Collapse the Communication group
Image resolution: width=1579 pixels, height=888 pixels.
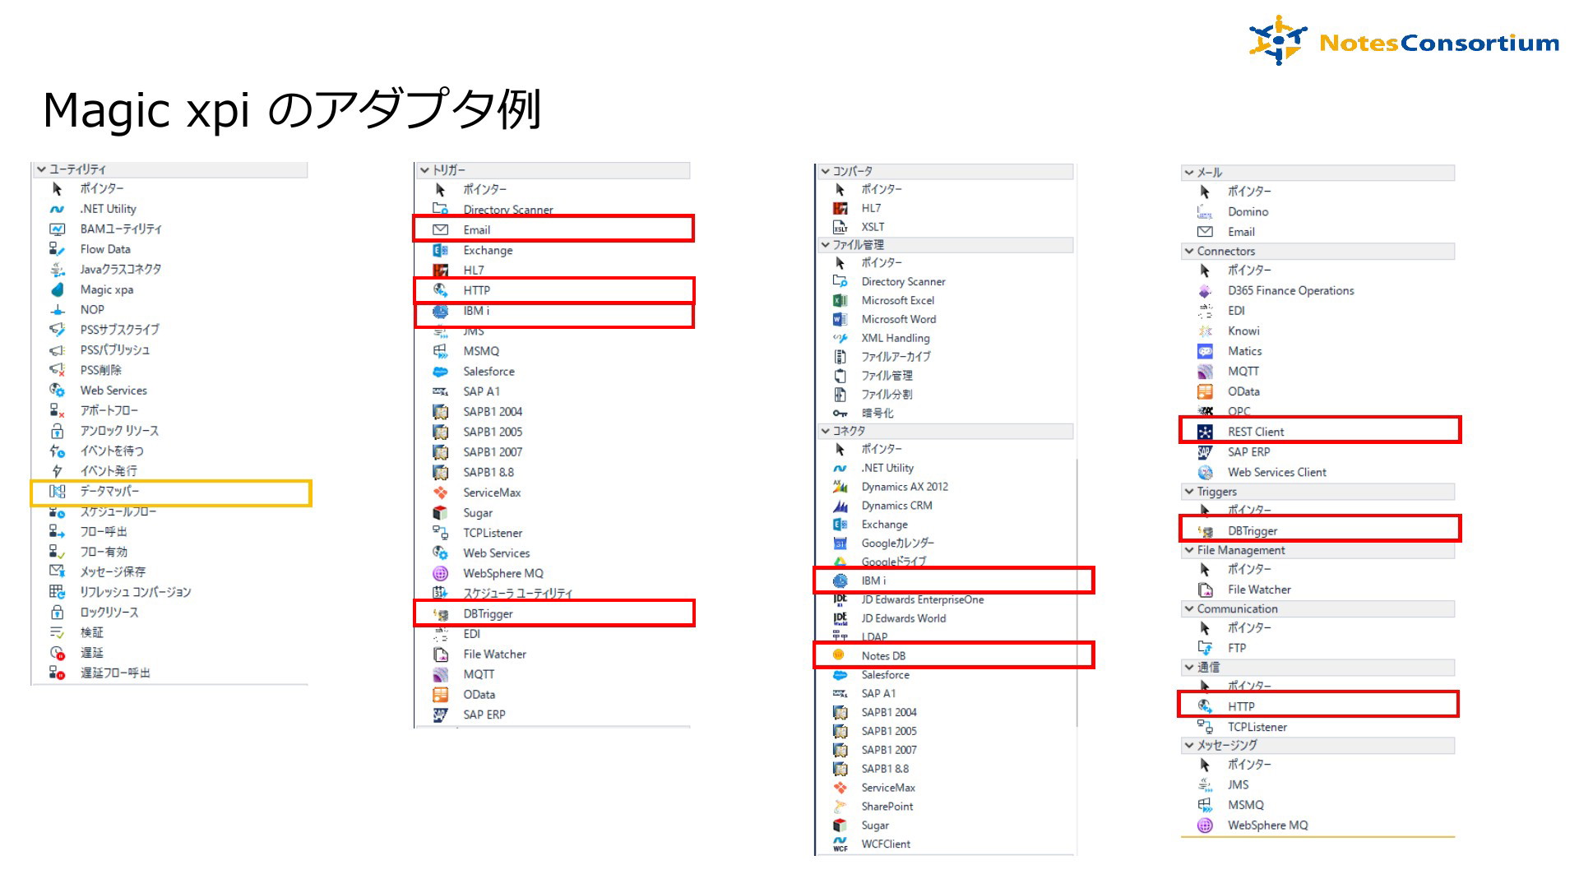click(x=1188, y=609)
